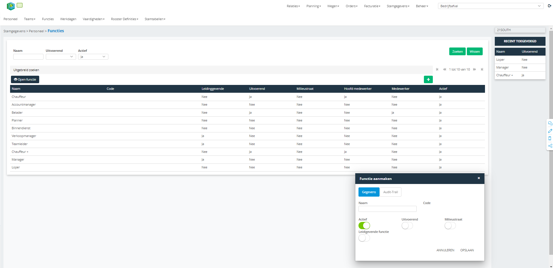Go to the last results page

pyautogui.click(x=482, y=69)
